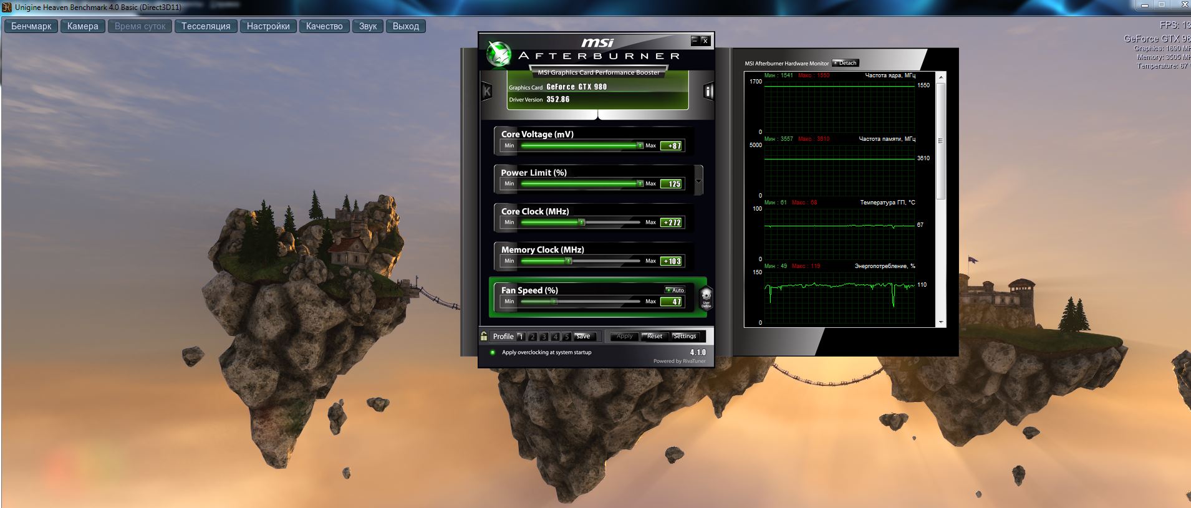Click the 4.1.0 version number

[x=698, y=352]
